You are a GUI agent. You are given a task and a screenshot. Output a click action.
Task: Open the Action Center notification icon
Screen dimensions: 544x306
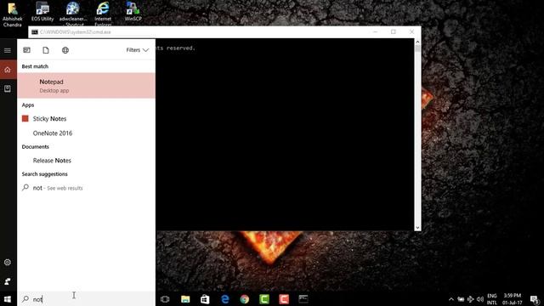(x=535, y=299)
